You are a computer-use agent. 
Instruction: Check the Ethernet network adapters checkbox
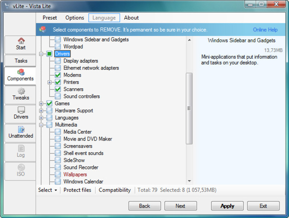click(58, 68)
